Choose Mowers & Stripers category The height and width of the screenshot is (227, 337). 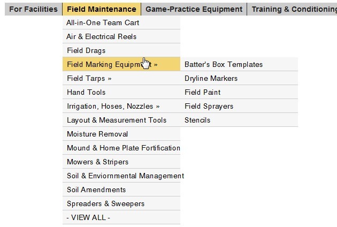click(x=97, y=162)
